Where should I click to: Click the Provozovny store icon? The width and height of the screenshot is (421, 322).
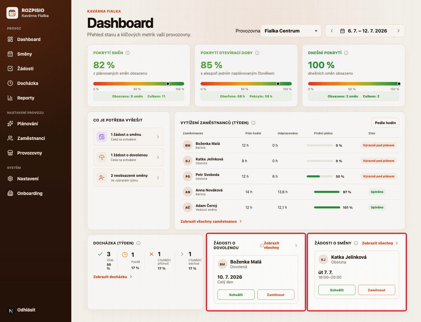point(10,153)
